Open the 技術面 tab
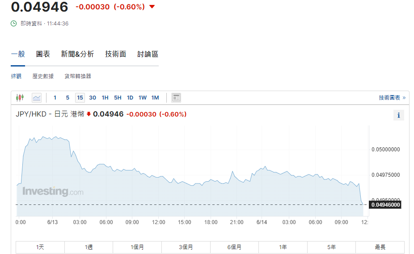414x254 pixels. pyautogui.click(x=115, y=54)
